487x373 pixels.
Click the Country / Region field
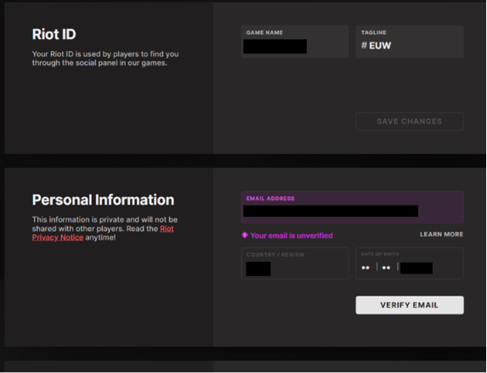coord(295,263)
